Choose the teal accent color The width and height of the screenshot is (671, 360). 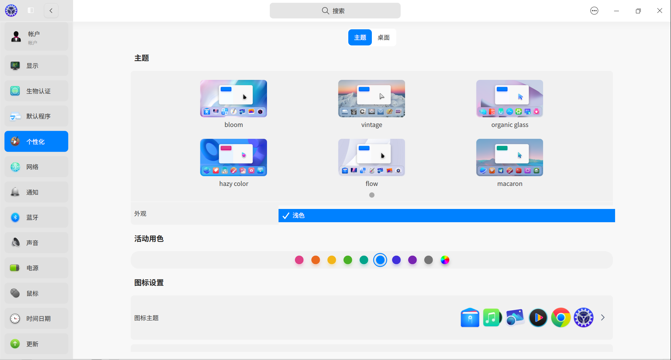click(364, 260)
